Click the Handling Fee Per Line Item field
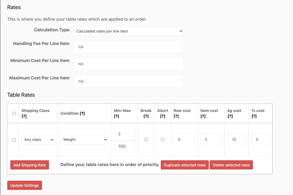 (x=129, y=47)
